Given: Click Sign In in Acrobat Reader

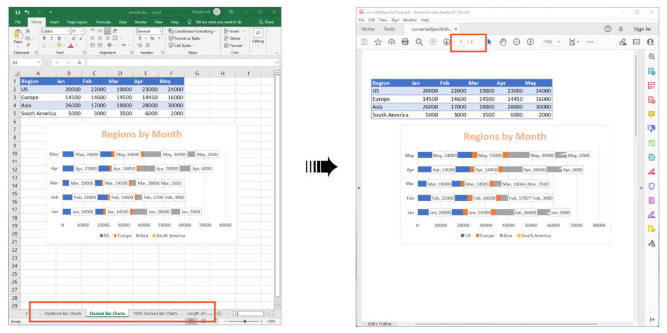Looking at the screenshot, I should 642,29.
